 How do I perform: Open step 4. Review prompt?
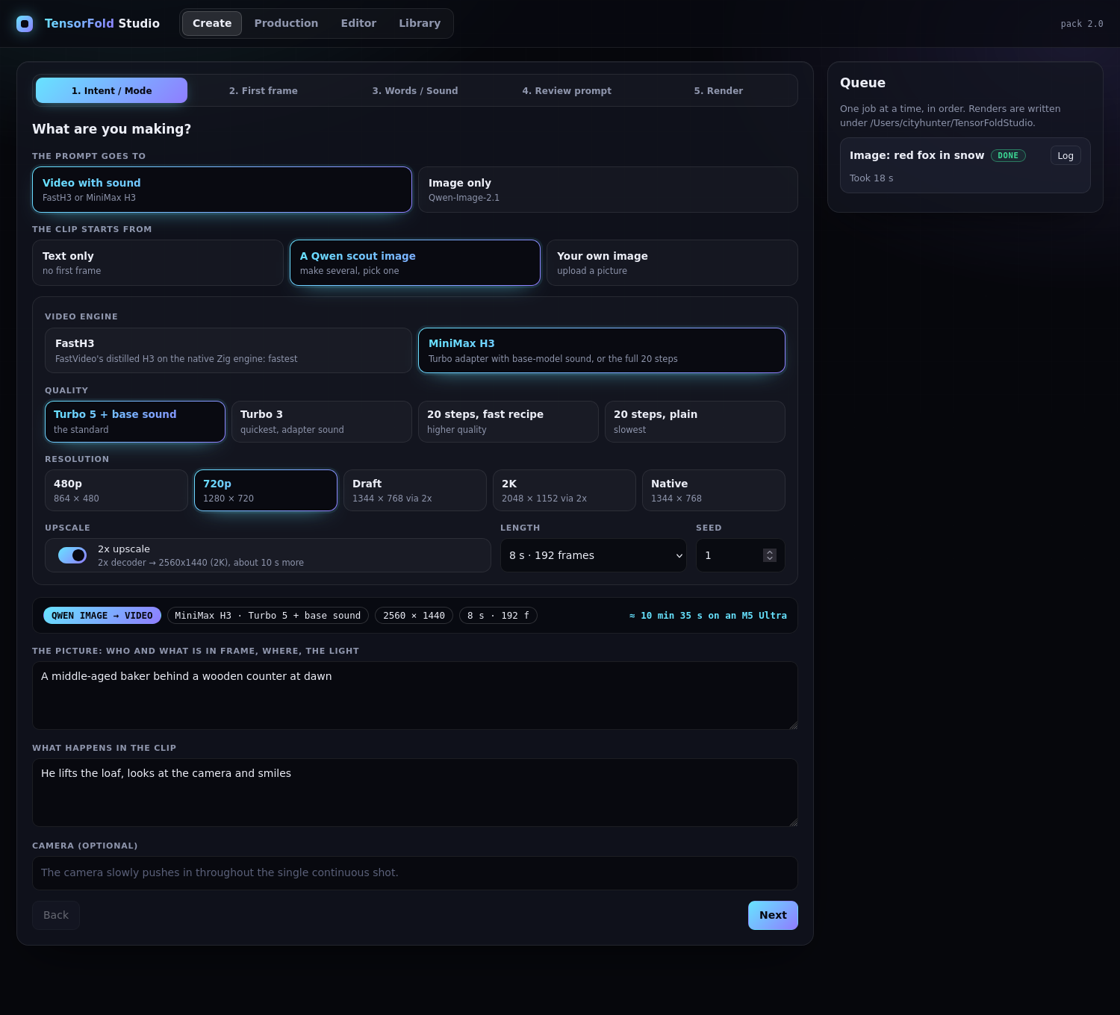(567, 90)
